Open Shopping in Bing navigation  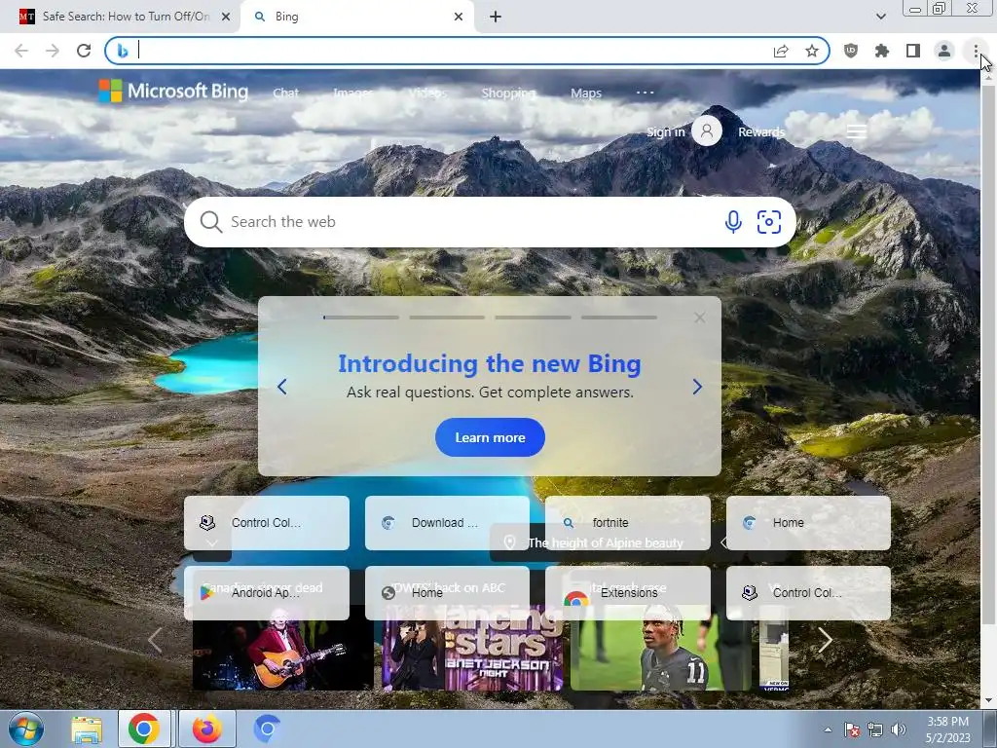point(508,93)
